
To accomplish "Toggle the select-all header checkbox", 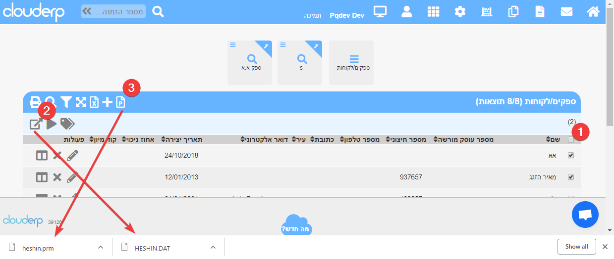I will pyautogui.click(x=570, y=140).
